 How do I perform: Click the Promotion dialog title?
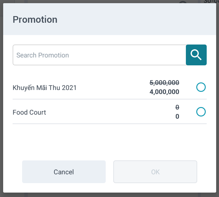click(35, 20)
